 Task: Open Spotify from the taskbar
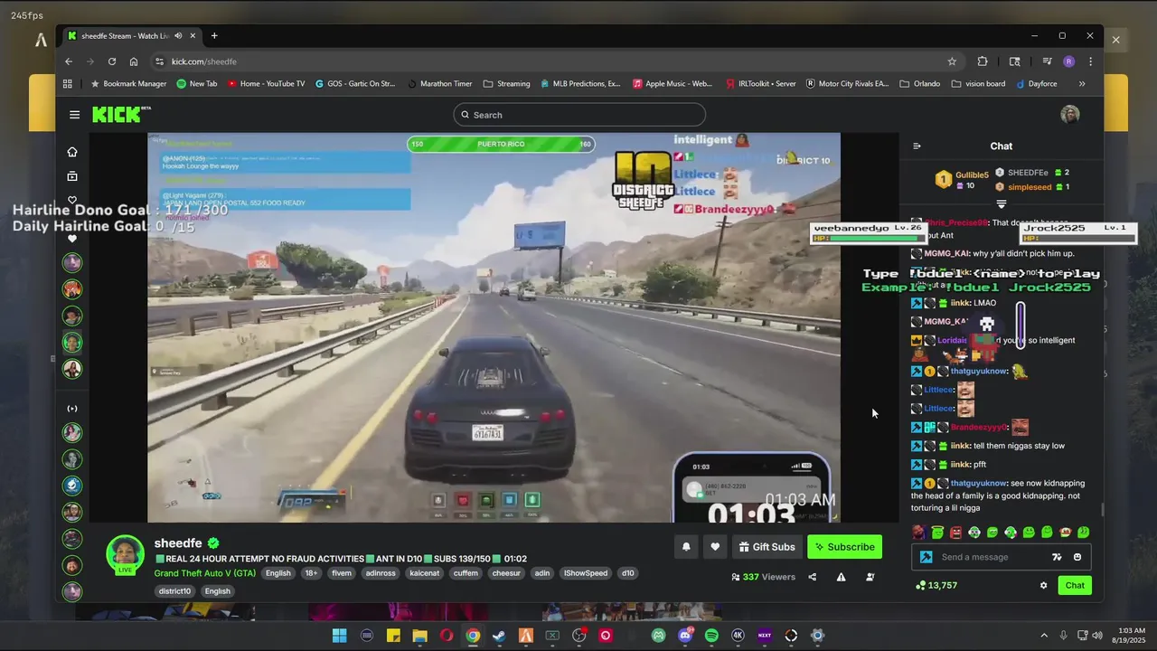(711, 636)
